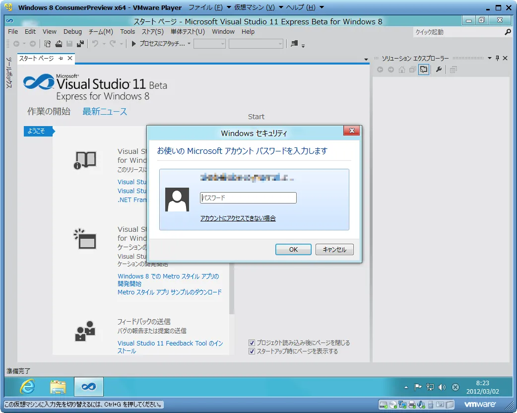Click the 'アカウントにアクセスできない場合' link
517x413 pixels.
point(238,218)
